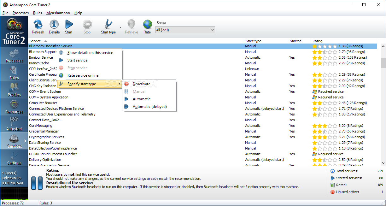Select the Credential Manager row
This screenshot has width=386, height=206.
203,131
